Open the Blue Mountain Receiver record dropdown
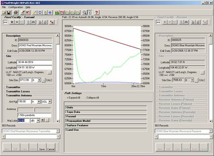The image size is (214, 156). point(211,131)
